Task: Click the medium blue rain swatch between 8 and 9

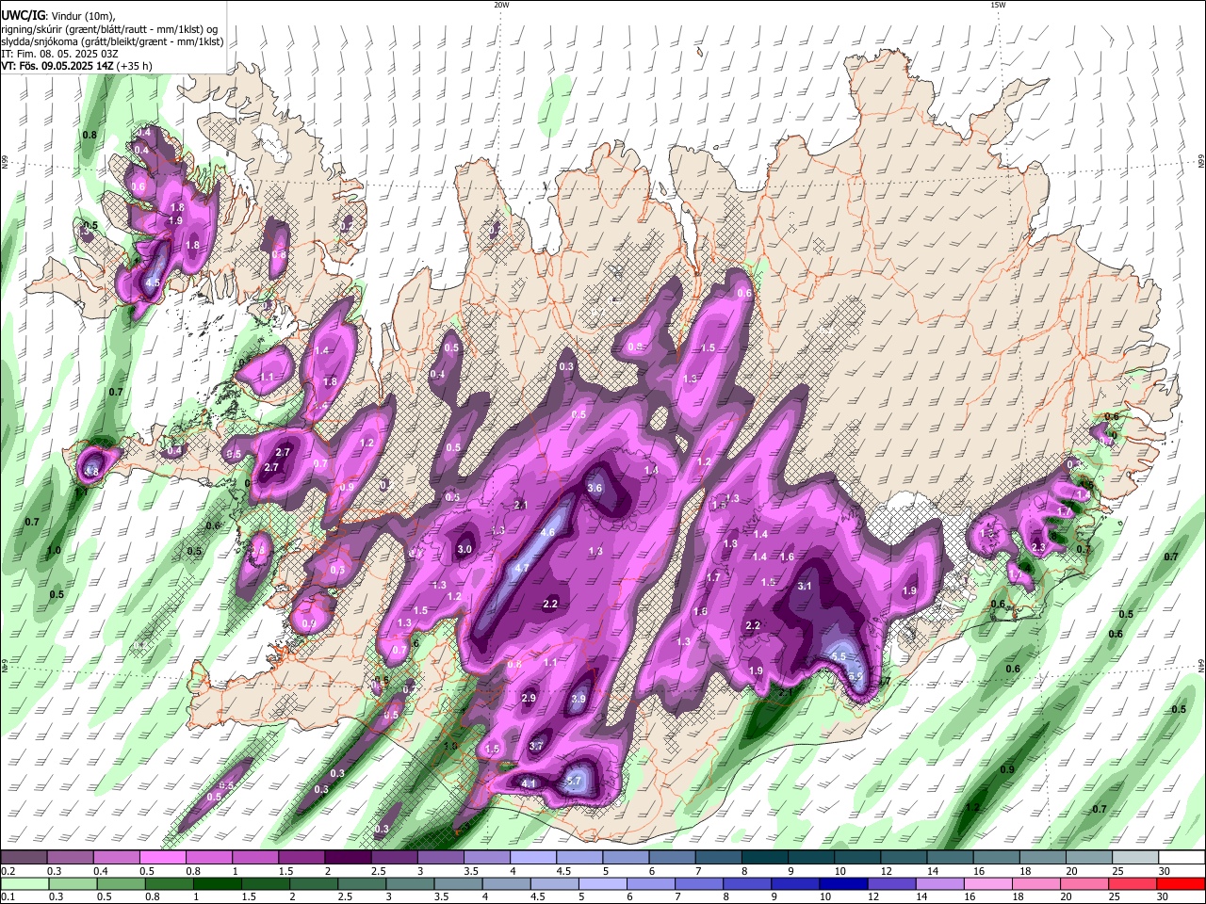Action: (748, 883)
